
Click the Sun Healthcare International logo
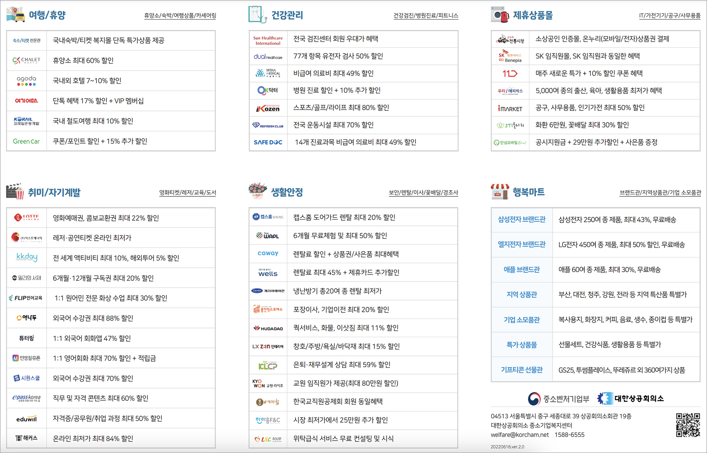(x=268, y=40)
